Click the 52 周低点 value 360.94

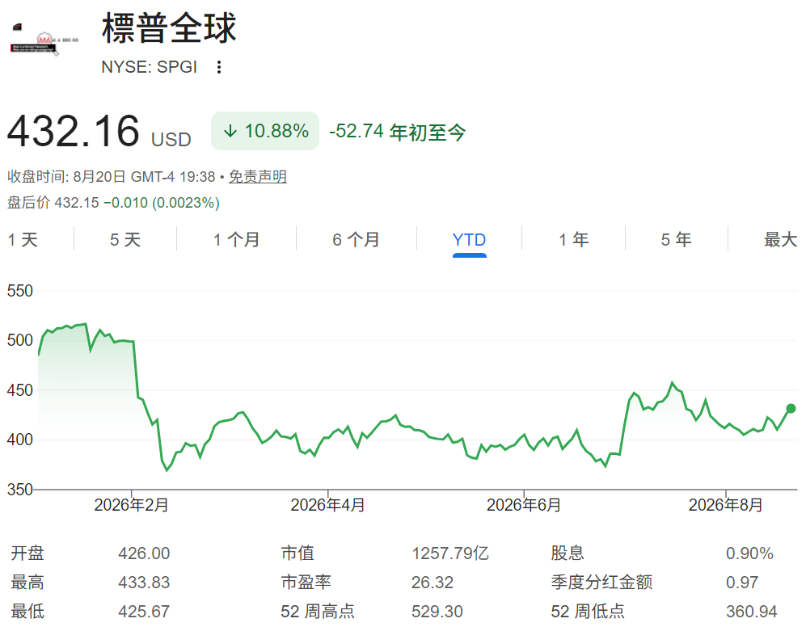coord(752,612)
